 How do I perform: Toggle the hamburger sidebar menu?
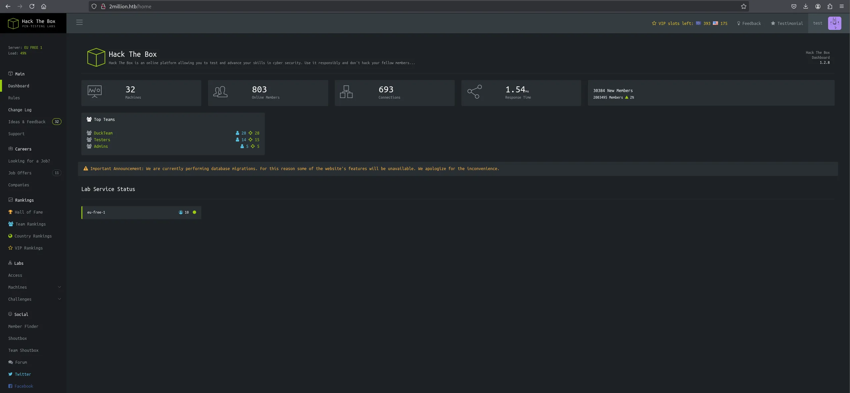click(79, 22)
